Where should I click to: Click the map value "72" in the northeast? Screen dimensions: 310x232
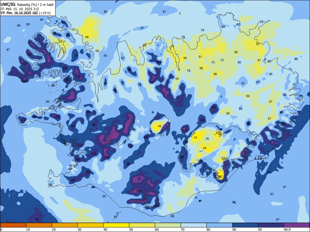coord(222,60)
